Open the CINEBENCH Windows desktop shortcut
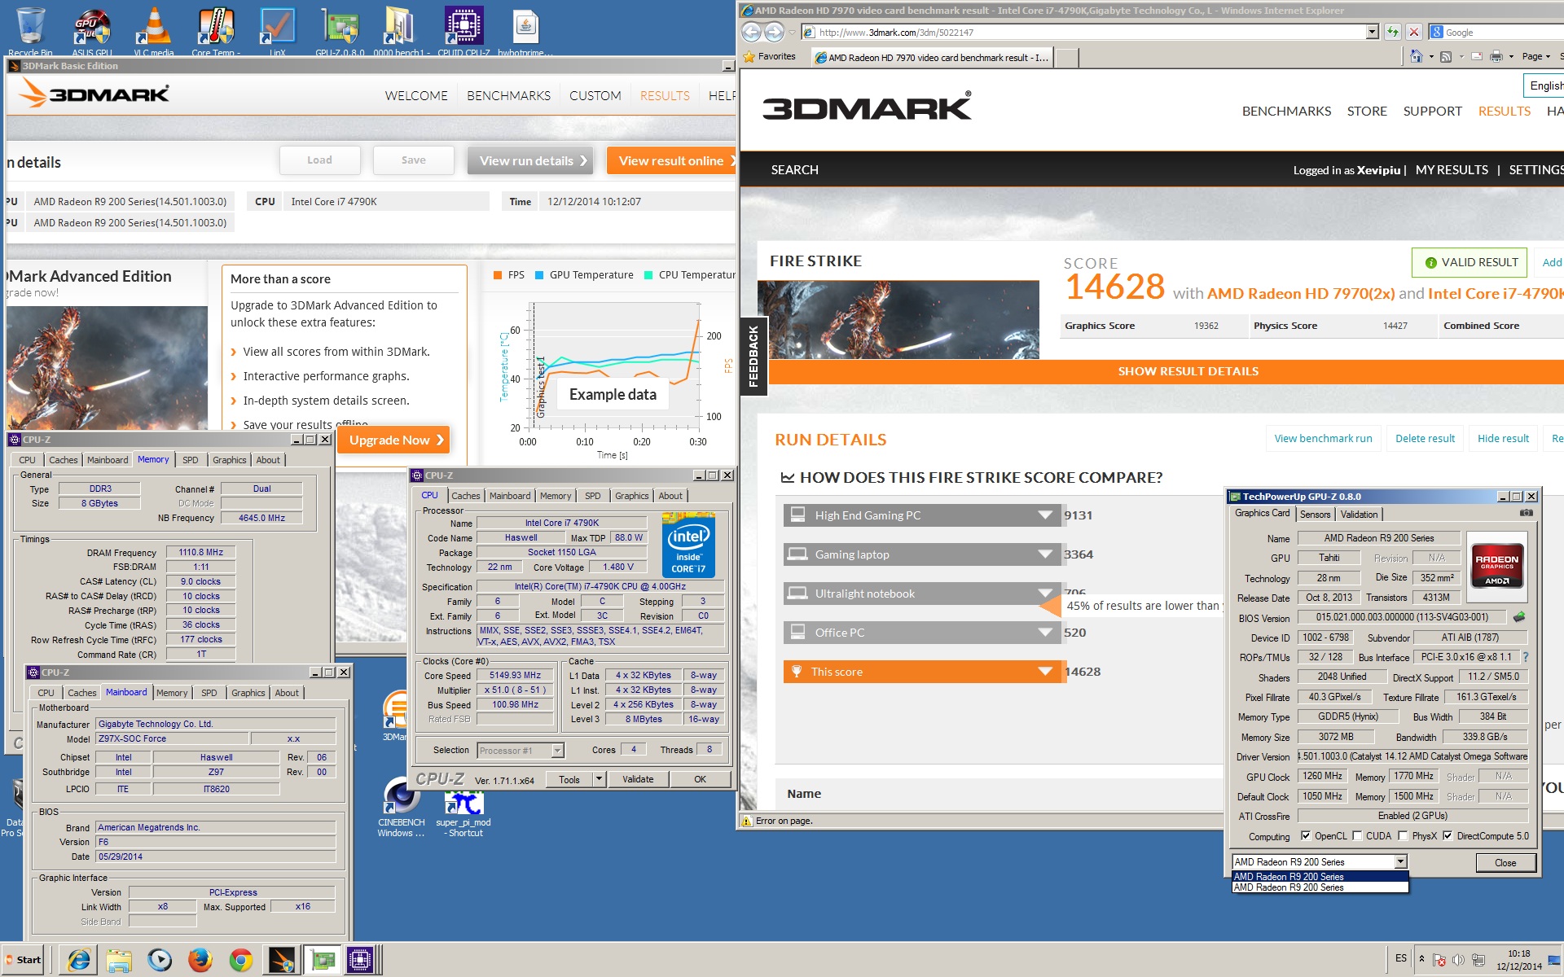1564x977 pixels. [x=401, y=806]
